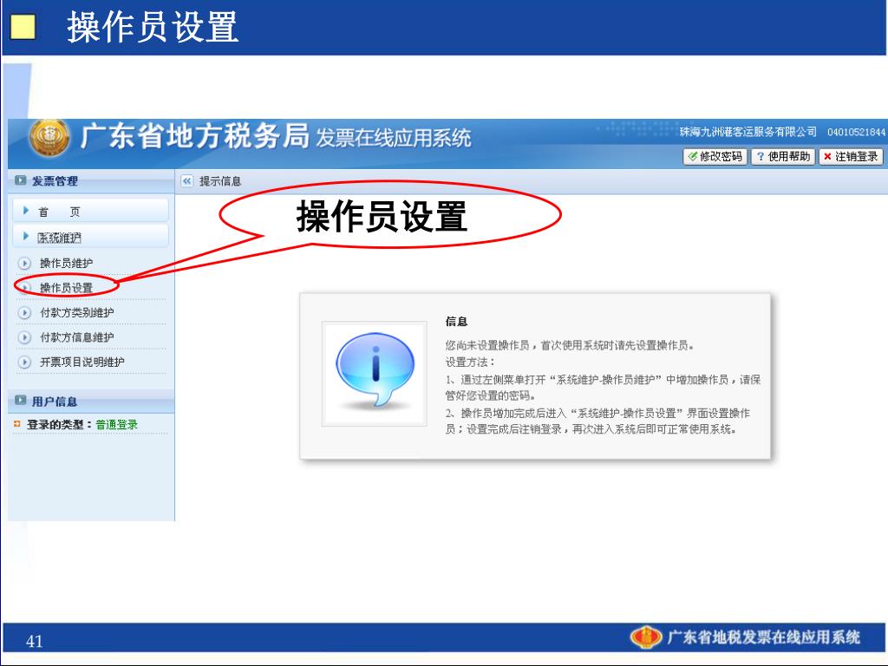This screenshot has width=888, height=666.
Task: Click arrow icon beside 开票项目说明维护
Action: coord(24,362)
